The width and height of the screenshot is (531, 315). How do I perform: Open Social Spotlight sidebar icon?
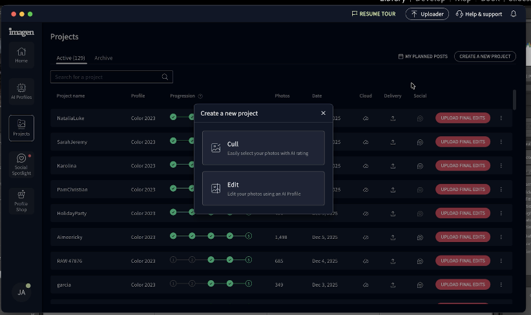coord(21,164)
